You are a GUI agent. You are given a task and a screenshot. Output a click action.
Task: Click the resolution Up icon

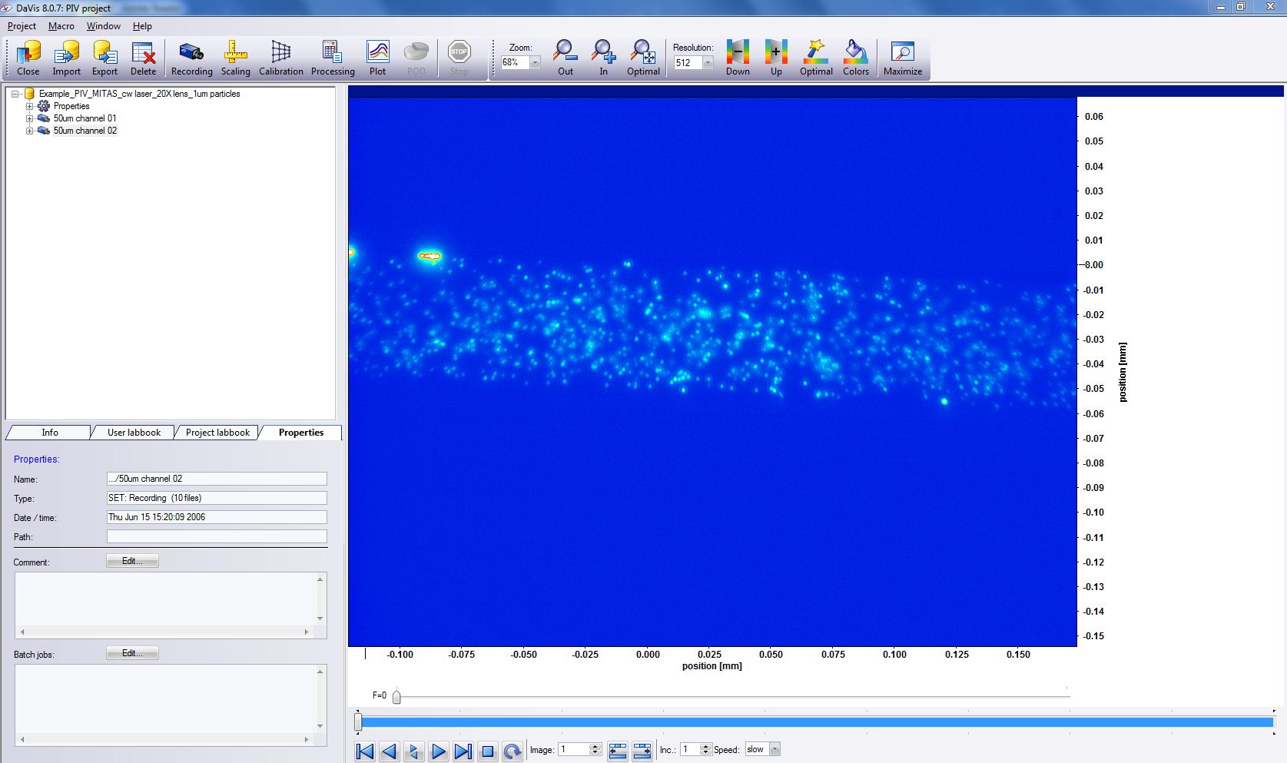(776, 59)
